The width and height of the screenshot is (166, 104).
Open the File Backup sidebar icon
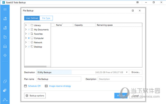click(5, 37)
